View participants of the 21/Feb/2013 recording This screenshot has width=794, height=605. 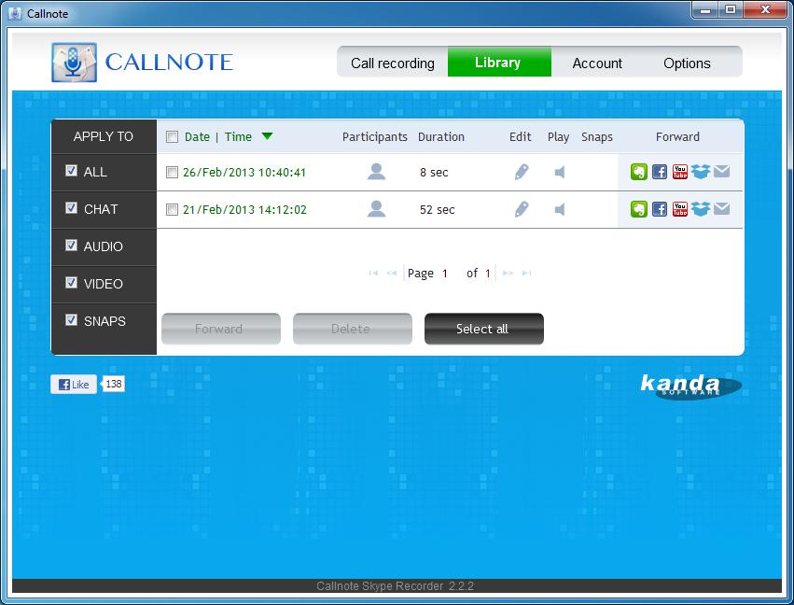(376, 208)
